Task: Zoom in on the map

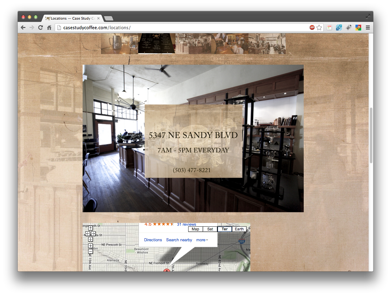Action: coord(90,246)
